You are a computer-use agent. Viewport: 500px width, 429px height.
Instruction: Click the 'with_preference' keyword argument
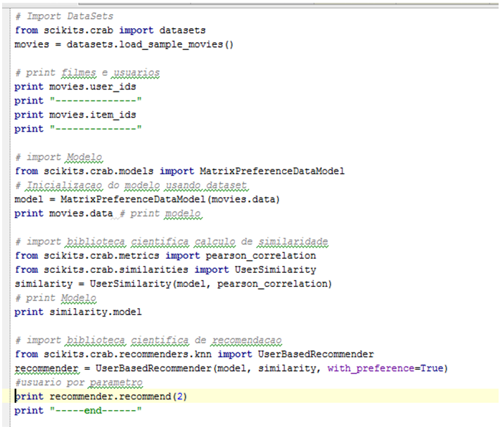(x=376, y=369)
